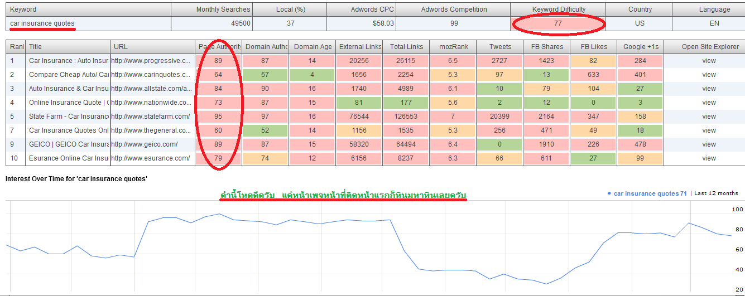Open the view link for statefarm.com row
The height and width of the screenshot is (296, 745).
point(709,117)
